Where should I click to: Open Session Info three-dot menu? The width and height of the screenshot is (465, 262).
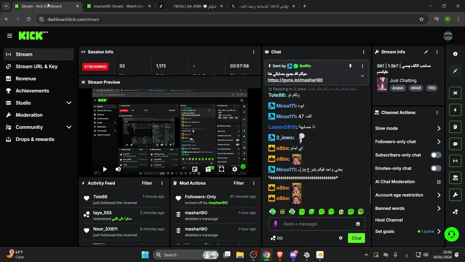[x=254, y=52]
